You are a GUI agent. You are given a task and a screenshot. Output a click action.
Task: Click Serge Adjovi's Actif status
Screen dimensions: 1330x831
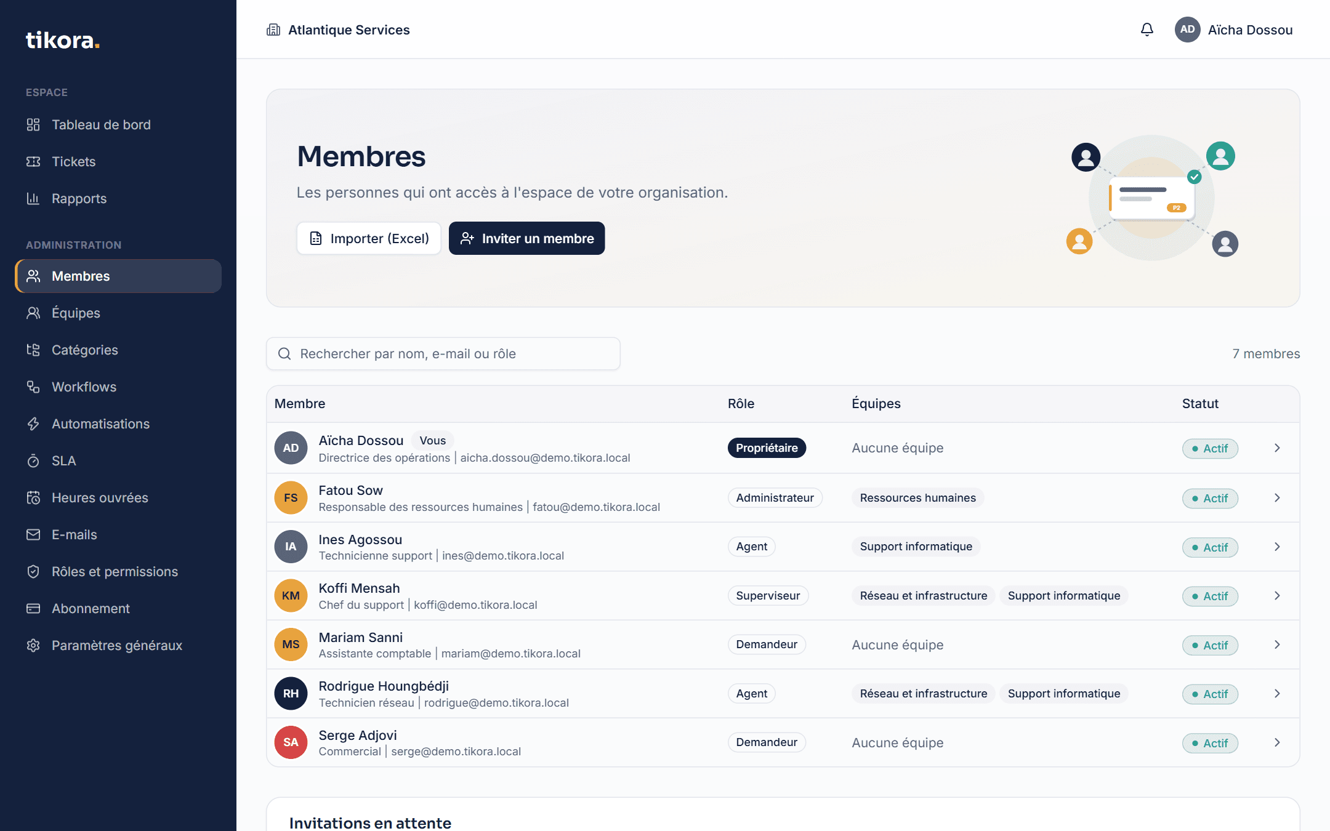pos(1210,743)
